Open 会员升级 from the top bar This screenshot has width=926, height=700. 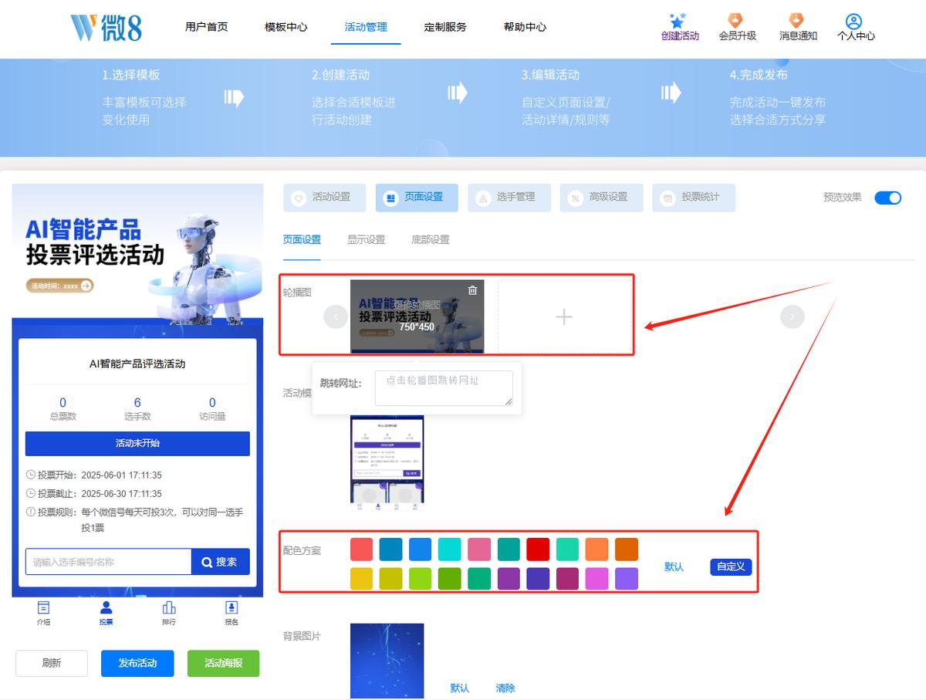736,27
